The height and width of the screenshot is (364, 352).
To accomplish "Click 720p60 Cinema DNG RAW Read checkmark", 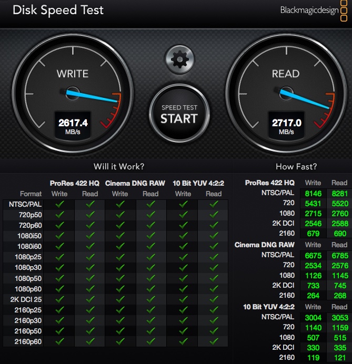I will (150, 225).
